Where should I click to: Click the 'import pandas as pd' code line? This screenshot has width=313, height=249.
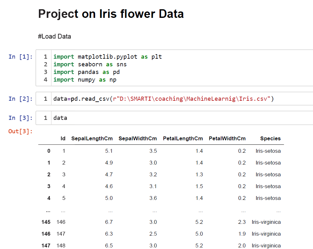pos(86,72)
